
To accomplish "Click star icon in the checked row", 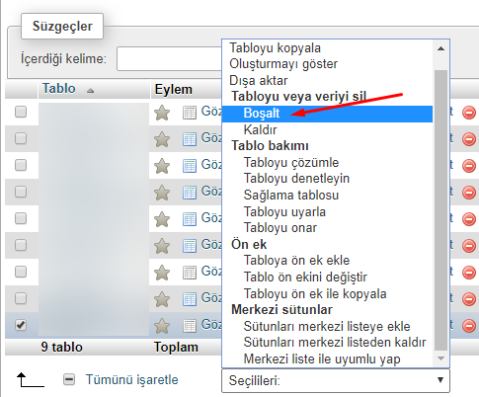I will (x=162, y=326).
